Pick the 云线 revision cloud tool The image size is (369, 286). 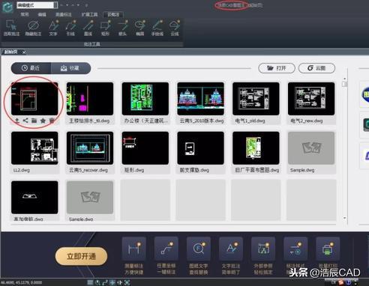[175, 28]
